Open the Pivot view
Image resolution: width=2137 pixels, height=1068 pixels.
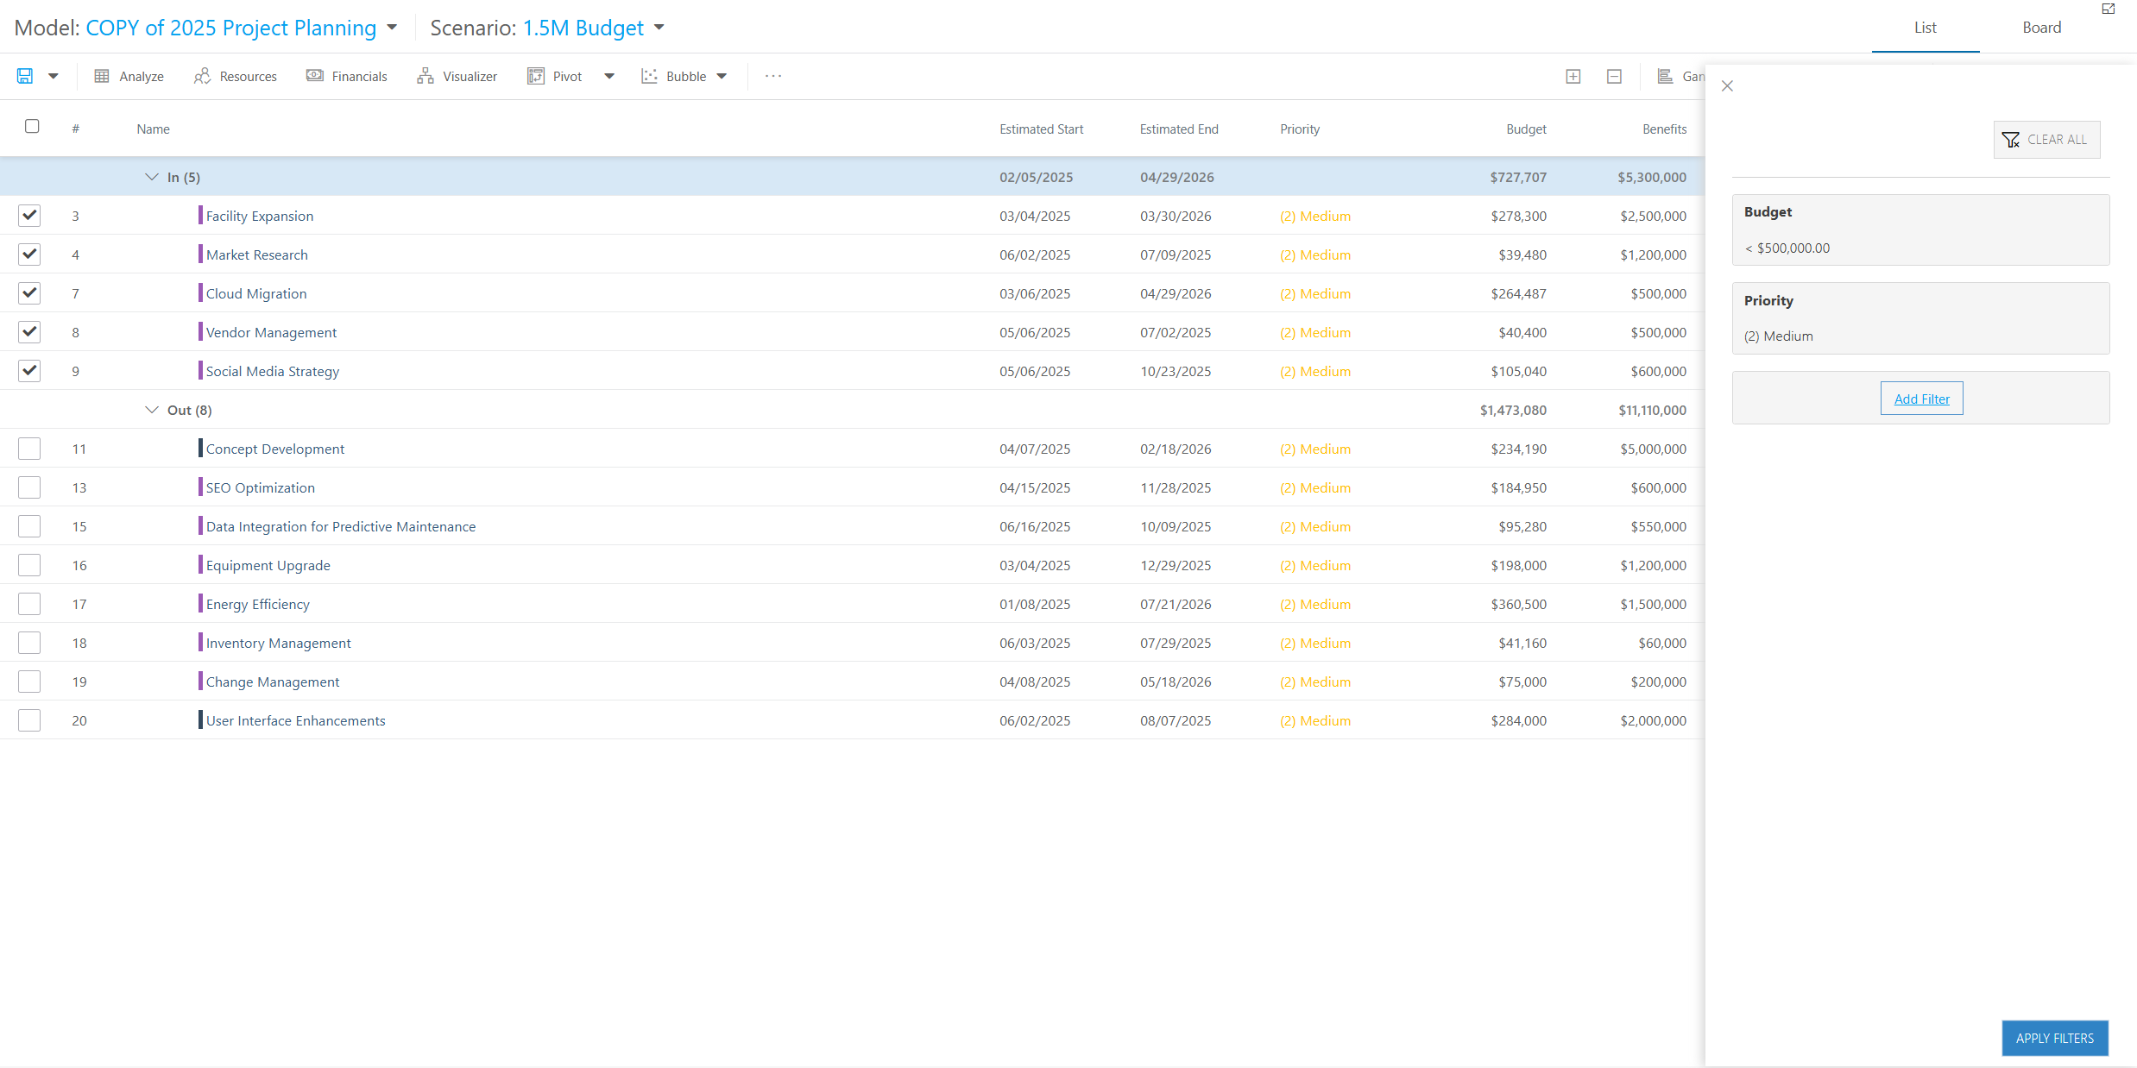click(x=555, y=76)
